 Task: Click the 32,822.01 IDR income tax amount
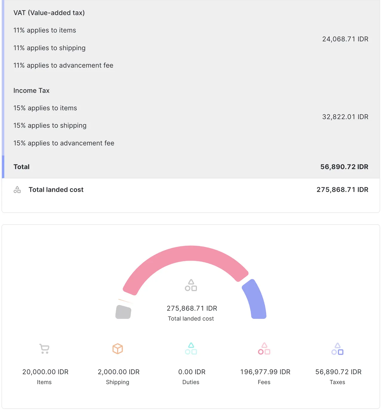pyautogui.click(x=345, y=117)
